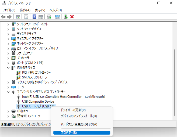This screenshot has width=177, height=137.
Task: Click the Forward arrow toolbar icon
Action: [x=9, y=17]
